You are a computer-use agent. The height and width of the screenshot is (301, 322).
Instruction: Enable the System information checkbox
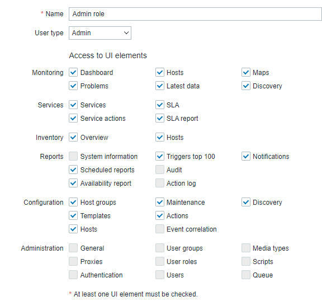pos(73,156)
